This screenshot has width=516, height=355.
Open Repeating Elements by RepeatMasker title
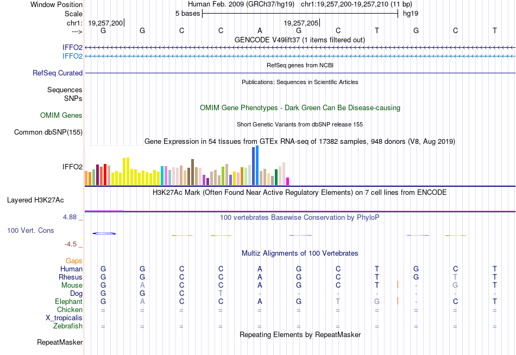tap(300, 334)
